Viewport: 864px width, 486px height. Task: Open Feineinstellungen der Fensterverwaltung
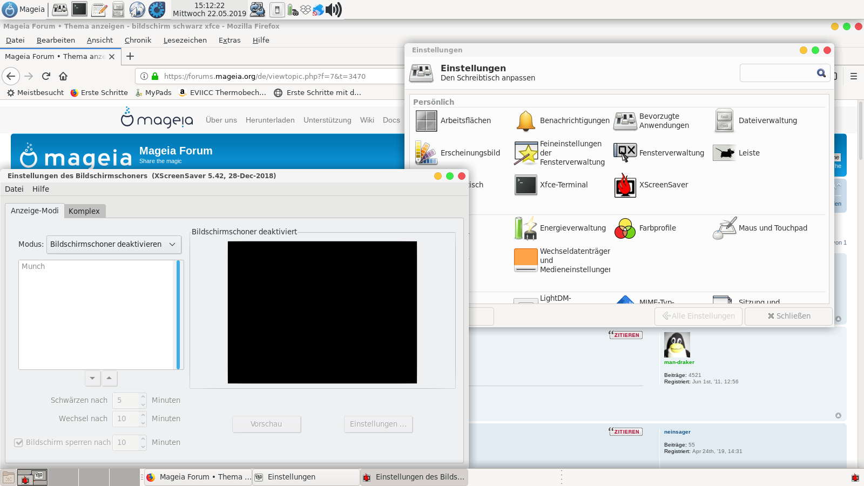pos(560,153)
